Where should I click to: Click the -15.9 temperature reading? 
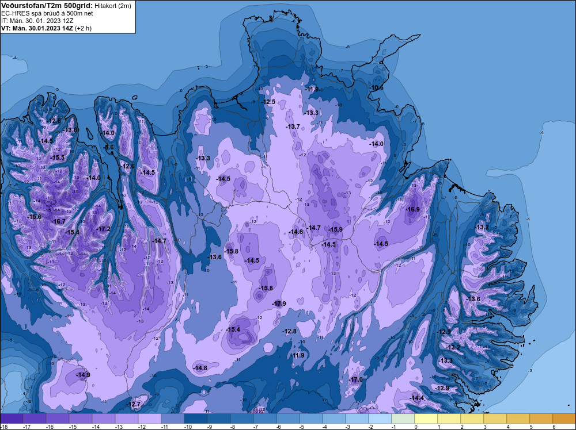335,229
